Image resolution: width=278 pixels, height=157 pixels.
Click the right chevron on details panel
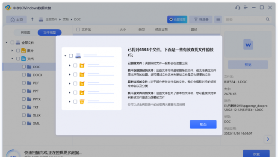pos(268,139)
